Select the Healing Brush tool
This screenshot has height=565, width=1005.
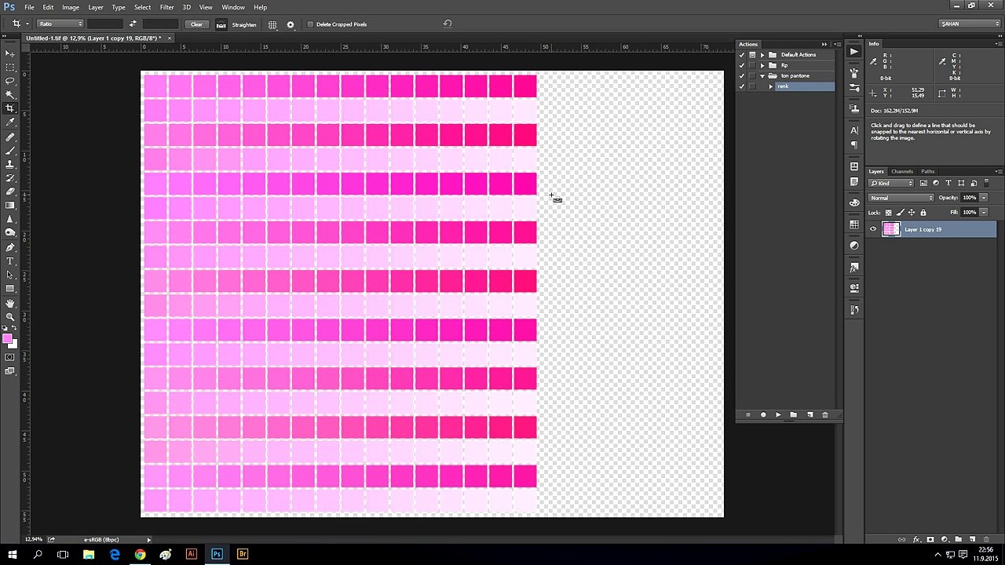pos(10,137)
